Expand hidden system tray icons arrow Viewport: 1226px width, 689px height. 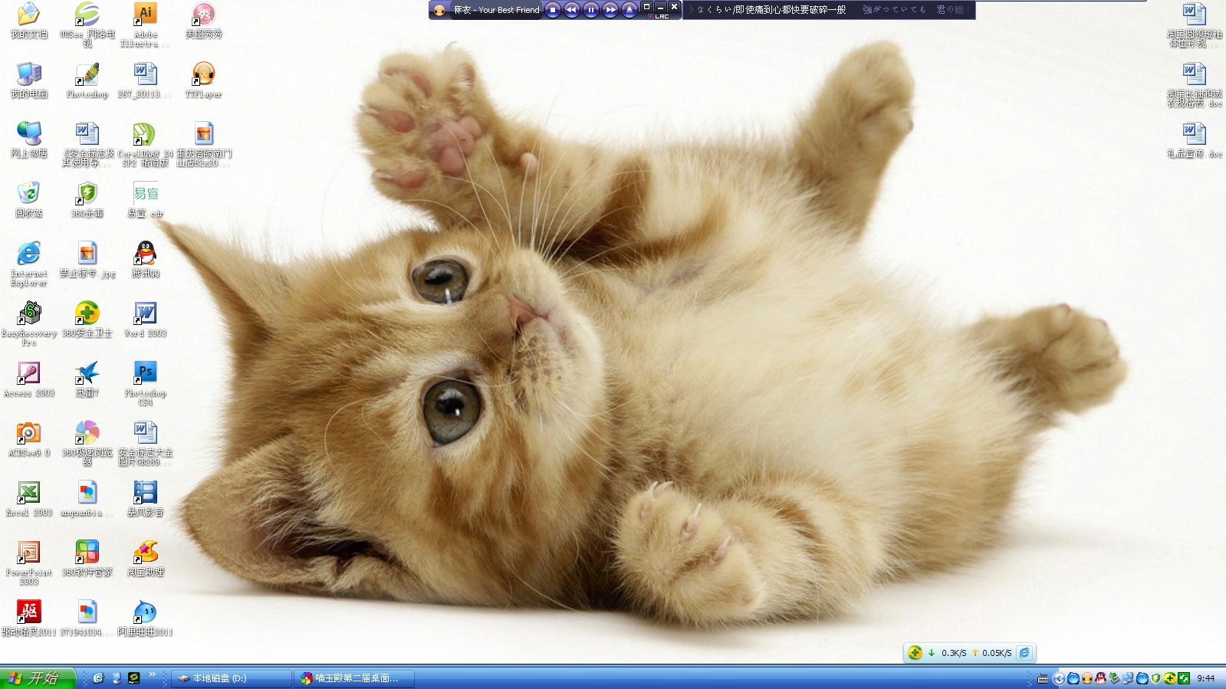[x=1059, y=678]
